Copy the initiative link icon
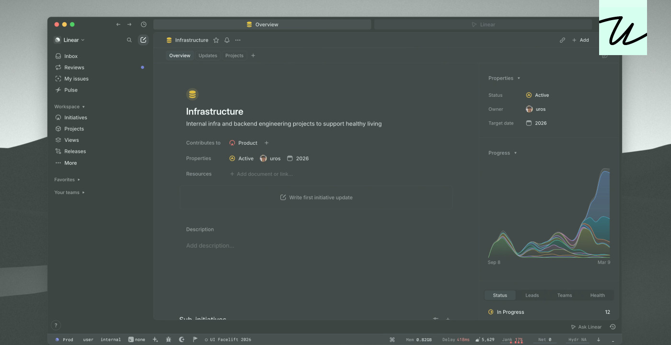Image resolution: width=671 pixels, height=345 pixels. pyautogui.click(x=563, y=40)
